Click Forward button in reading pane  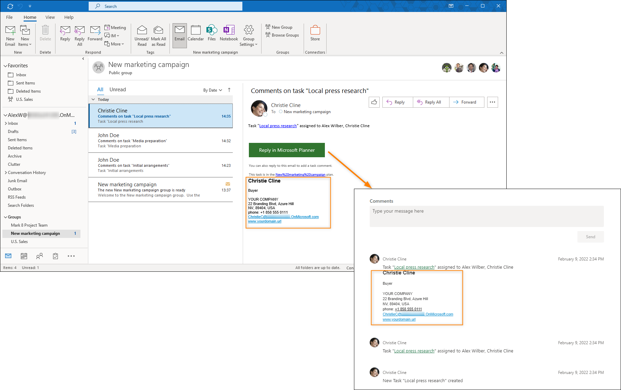click(467, 102)
